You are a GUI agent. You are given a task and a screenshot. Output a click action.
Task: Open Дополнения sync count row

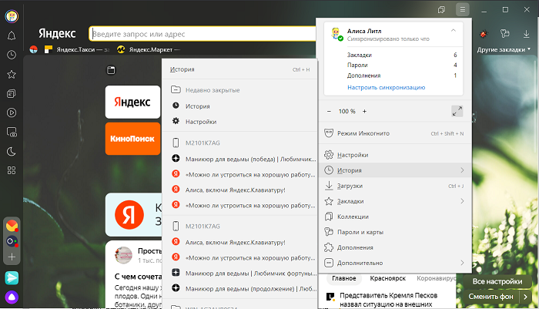click(x=402, y=76)
